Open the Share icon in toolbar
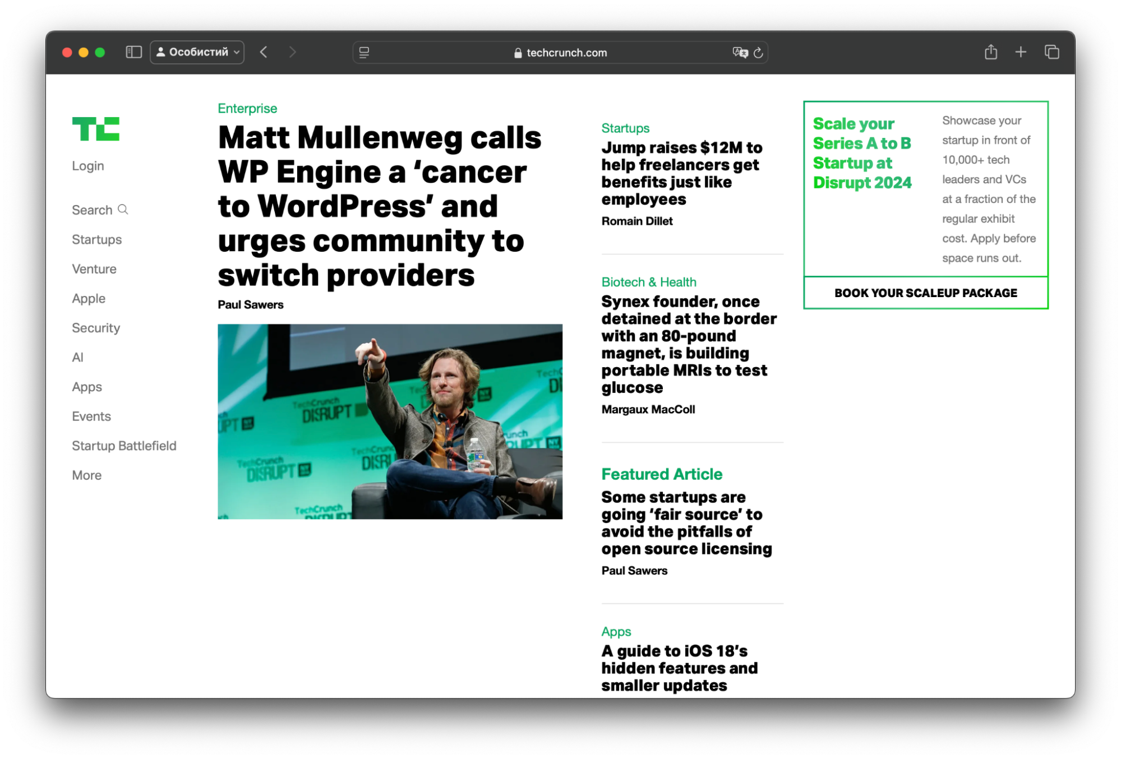The width and height of the screenshot is (1121, 759). point(991,52)
